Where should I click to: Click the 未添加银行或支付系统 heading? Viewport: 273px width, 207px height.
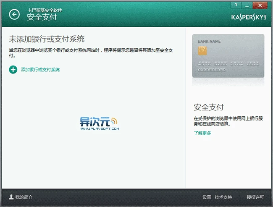click(x=47, y=39)
